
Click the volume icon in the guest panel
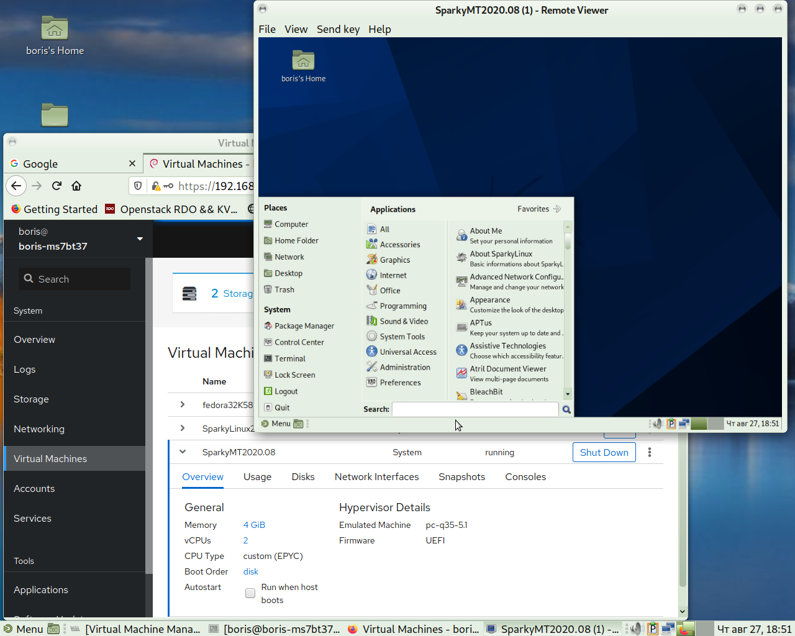[656, 424]
